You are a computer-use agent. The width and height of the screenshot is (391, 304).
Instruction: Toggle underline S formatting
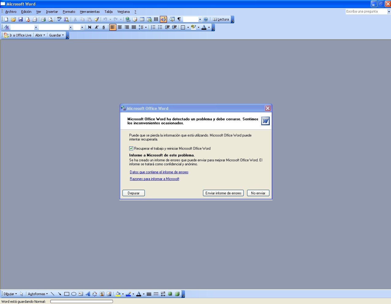click(103, 27)
